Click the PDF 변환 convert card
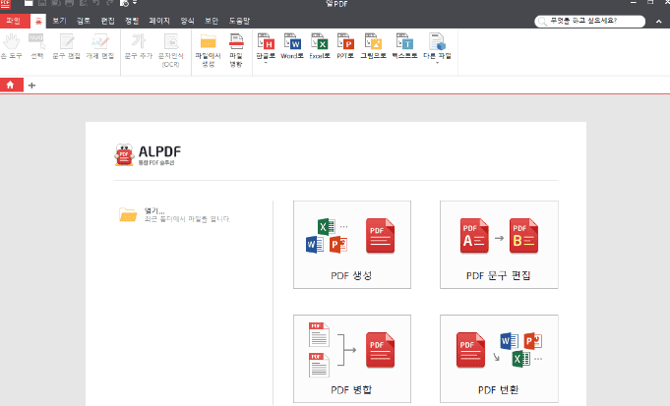Image resolution: width=670 pixels, height=406 pixels. pos(499,359)
